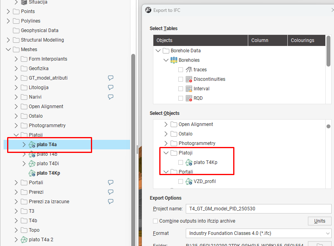Open comment on Narivi folder

[x=111, y=97]
